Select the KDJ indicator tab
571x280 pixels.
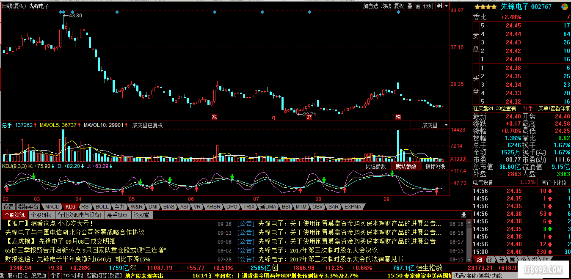70,207
